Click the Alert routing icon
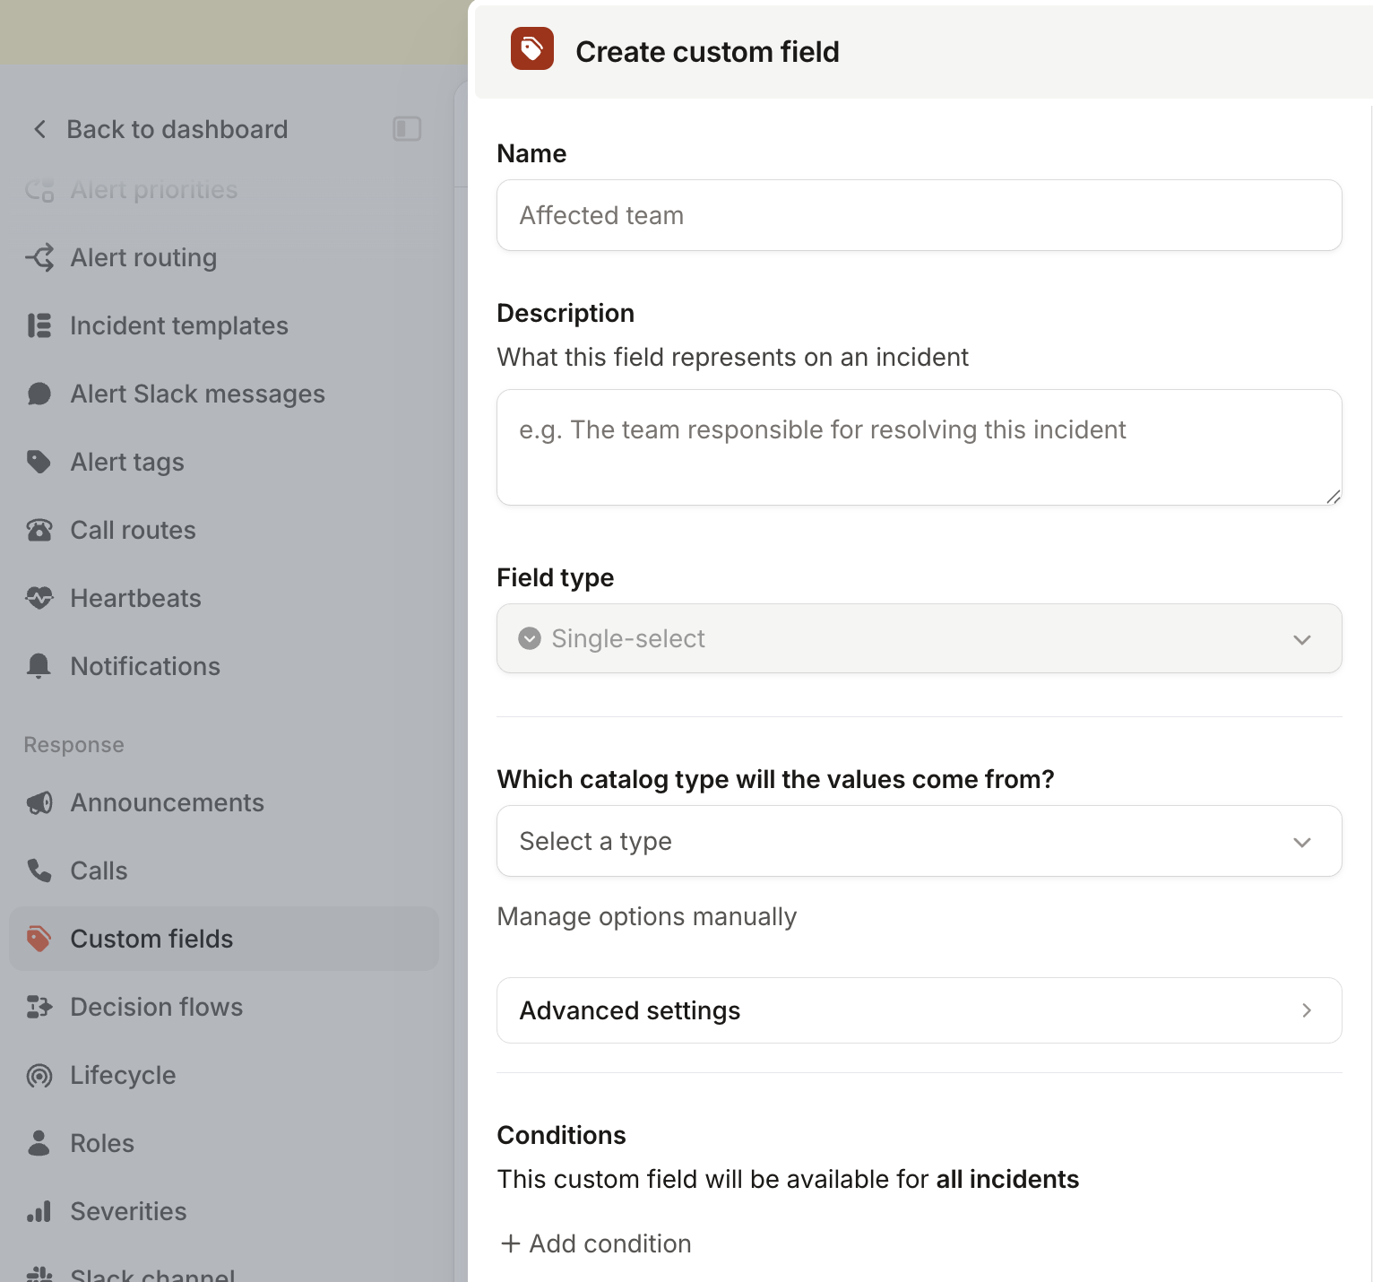Screen dimensions: 1373x1282 [x=39, y=258]
